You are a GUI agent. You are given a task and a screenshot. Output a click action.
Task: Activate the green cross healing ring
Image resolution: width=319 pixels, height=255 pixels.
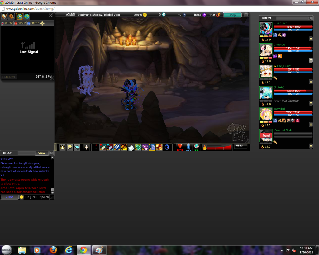[138, 147]
